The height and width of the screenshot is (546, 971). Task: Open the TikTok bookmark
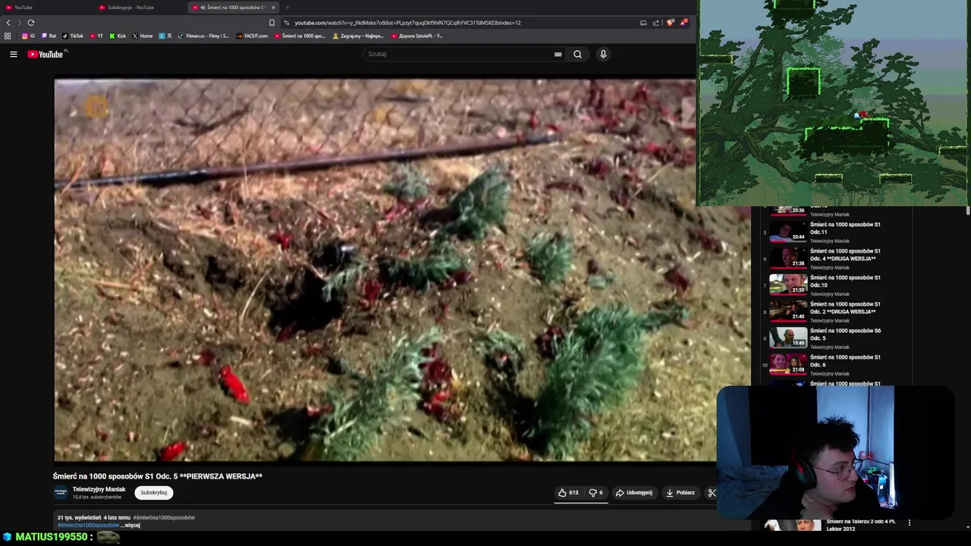(x=73, y=36)
